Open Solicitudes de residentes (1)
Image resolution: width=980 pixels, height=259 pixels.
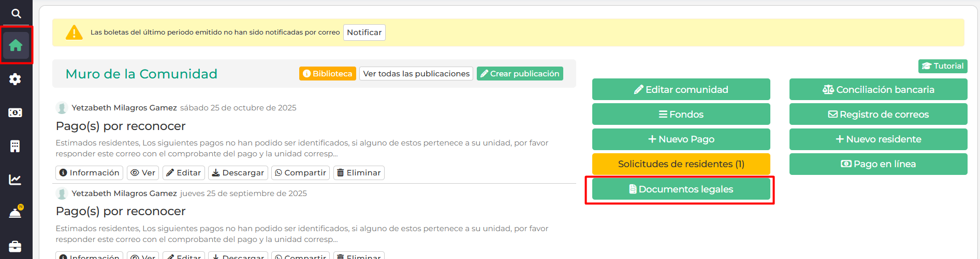(x=681, y=164)
